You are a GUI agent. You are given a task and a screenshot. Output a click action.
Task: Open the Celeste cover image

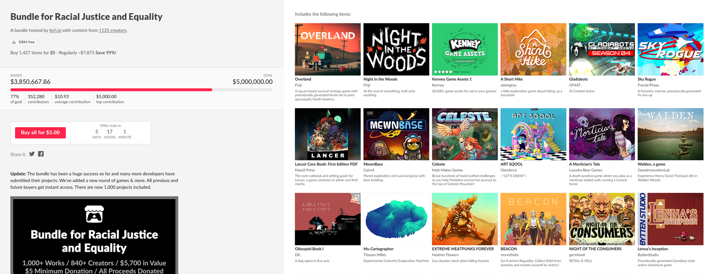pyautogui.click(x=465, y=134)
